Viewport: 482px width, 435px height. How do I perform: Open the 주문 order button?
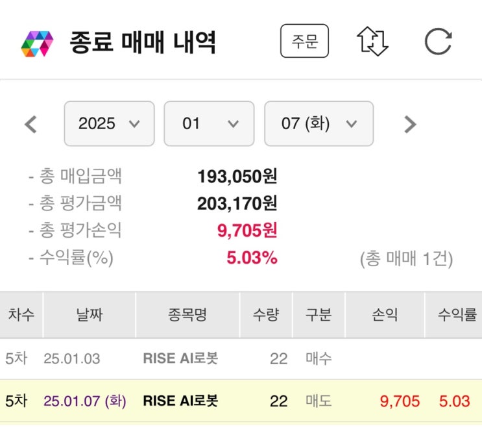tap(304, 42)
